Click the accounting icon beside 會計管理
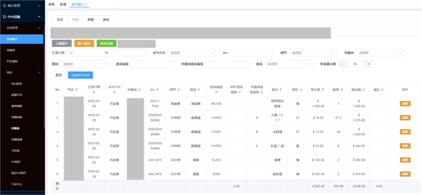This screenshot has width=422, height=195. coord(4,5)
